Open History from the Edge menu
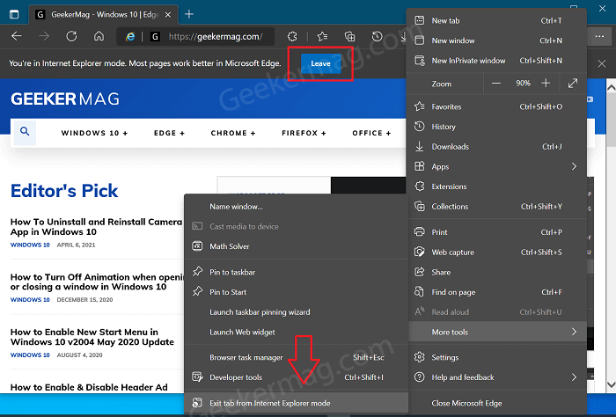 [x=496, y=127]
